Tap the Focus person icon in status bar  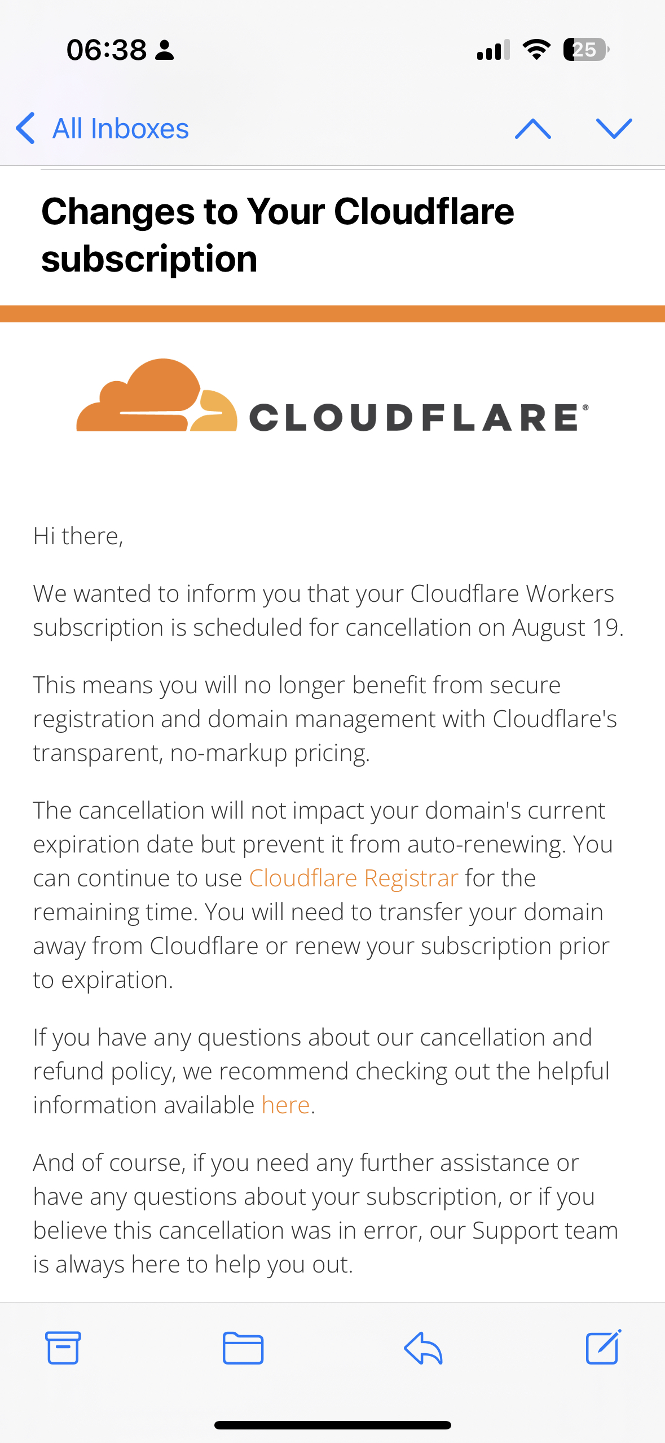165,50
